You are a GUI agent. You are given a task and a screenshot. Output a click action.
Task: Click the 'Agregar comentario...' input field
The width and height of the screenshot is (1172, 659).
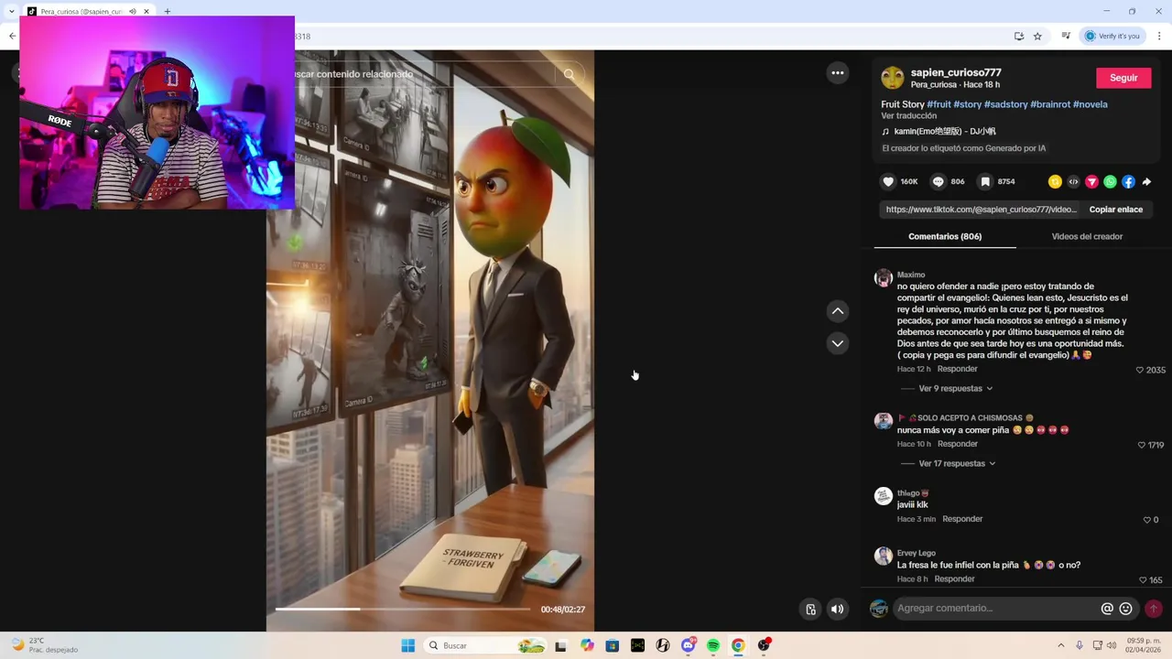(x=995, y=609)
